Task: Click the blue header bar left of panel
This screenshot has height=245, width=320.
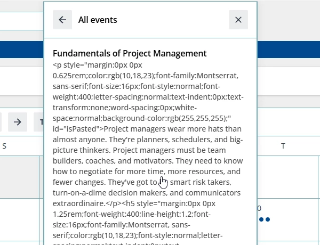Action: (x=21, y=50)
